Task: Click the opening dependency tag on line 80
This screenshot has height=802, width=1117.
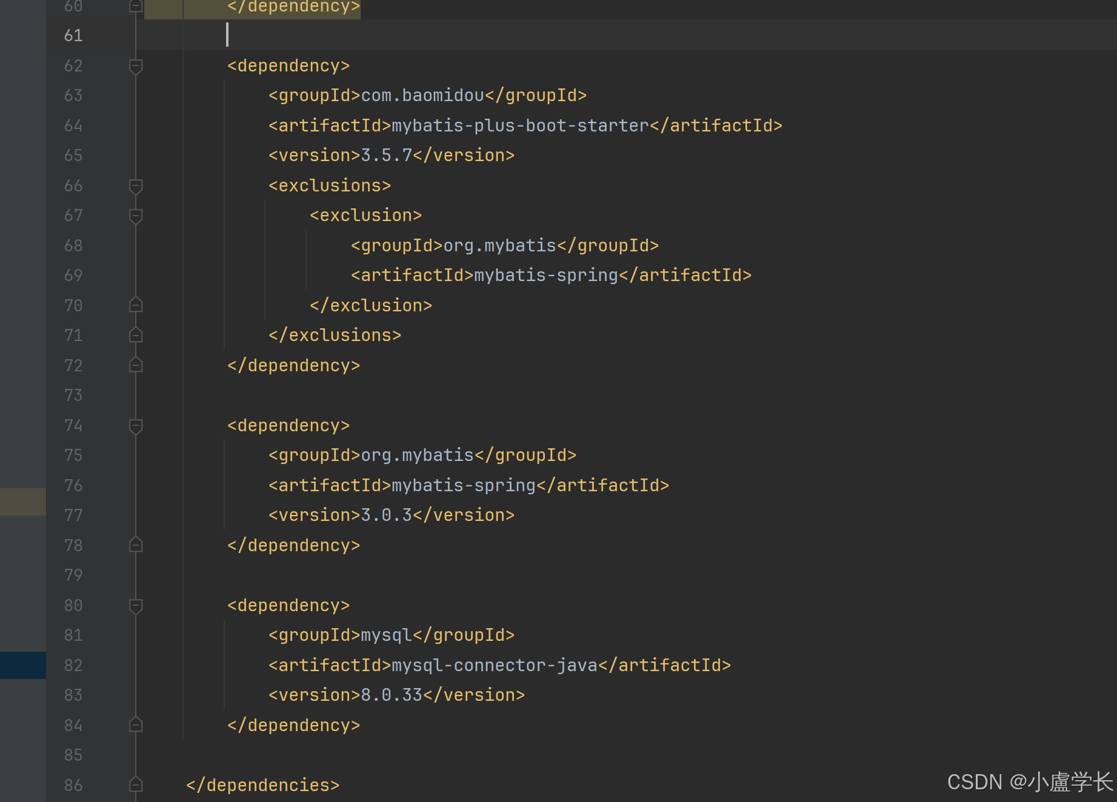Action: tap(288, 606)
